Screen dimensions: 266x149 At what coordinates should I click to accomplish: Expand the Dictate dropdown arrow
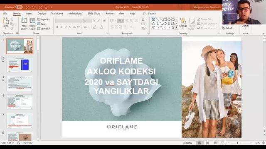245,29
